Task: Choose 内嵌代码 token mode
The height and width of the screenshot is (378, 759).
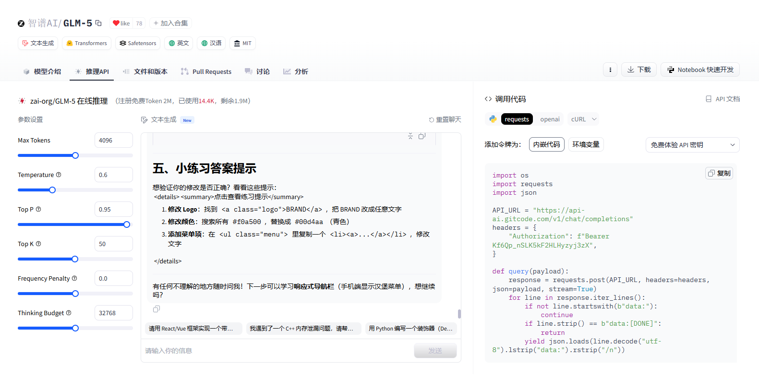Action: (547, 144)
